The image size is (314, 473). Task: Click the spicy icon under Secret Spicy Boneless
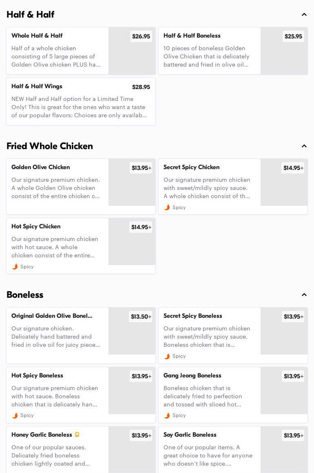click(x=167, y=356)
